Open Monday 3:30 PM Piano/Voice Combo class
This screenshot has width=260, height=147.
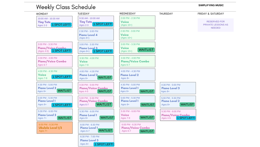pyautogui.click(x=54, y=61)
